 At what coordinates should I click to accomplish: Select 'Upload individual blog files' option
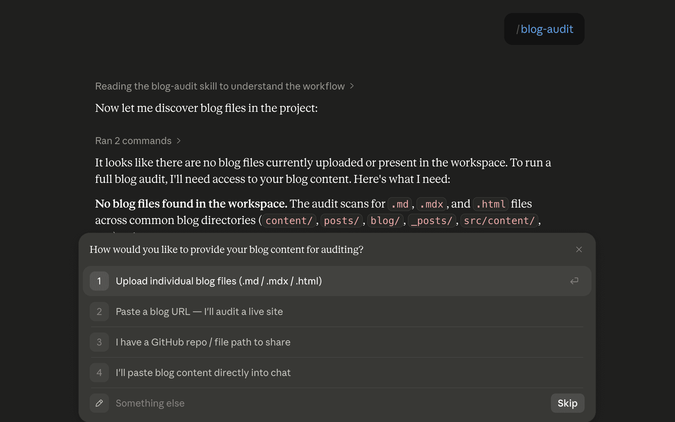[x=337, y=281]
